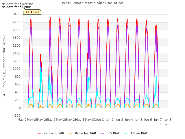Toggle BF5 PAR legend entry
Image resolution: width=185 pixels, height=139 pixels.
[x=110, y=133]
